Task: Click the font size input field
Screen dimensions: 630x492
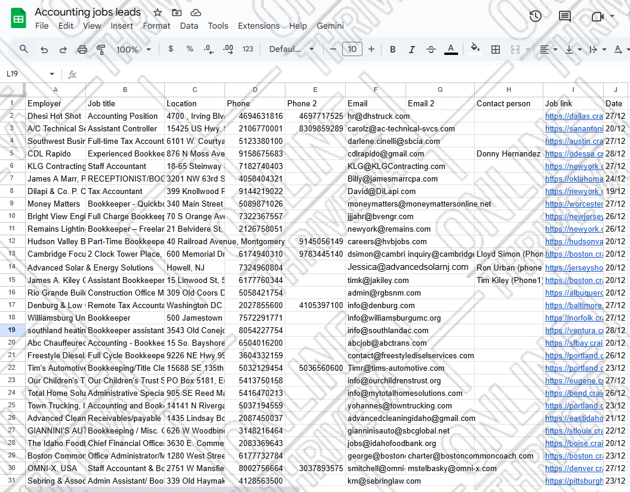Action: (352, 50)
